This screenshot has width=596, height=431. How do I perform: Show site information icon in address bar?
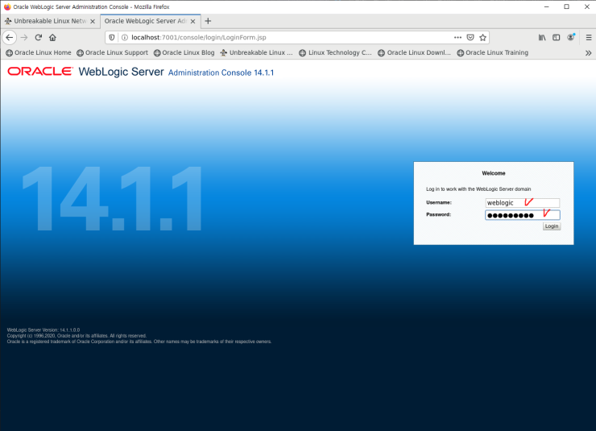click(124, 37)
